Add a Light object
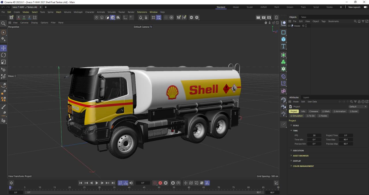The image size is (369, 195). click(283, 114)
